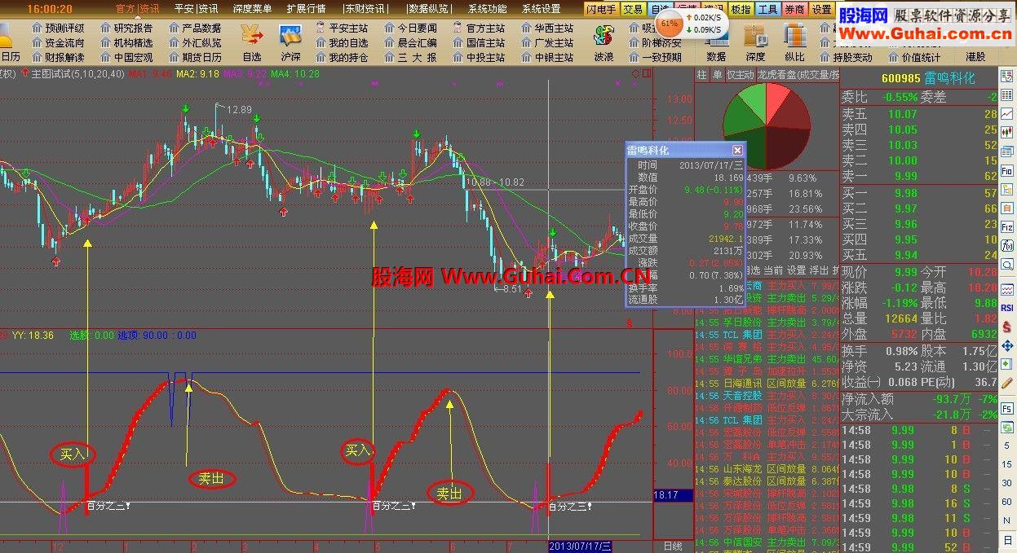Open 预测评级 link
Screen dimensions: 1017x553
click(58, 28)
